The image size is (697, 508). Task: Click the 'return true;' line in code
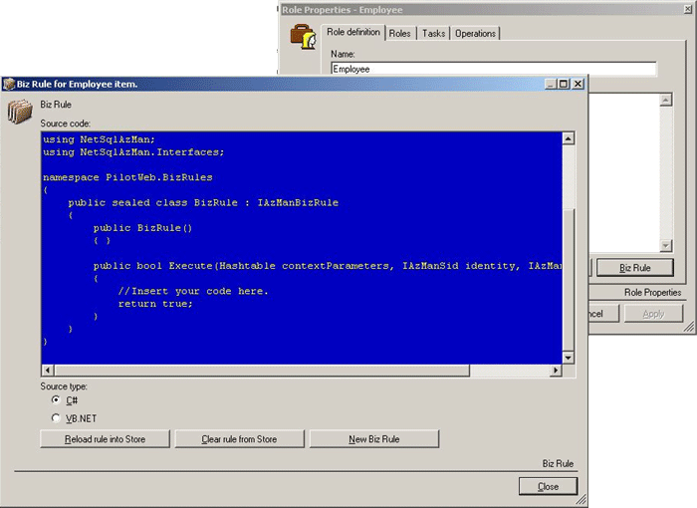[x=155, y=304]
